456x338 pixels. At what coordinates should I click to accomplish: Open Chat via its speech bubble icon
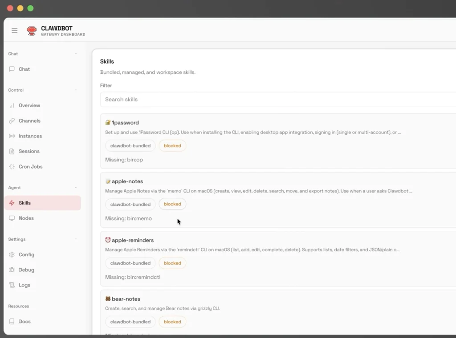[12, 69]
